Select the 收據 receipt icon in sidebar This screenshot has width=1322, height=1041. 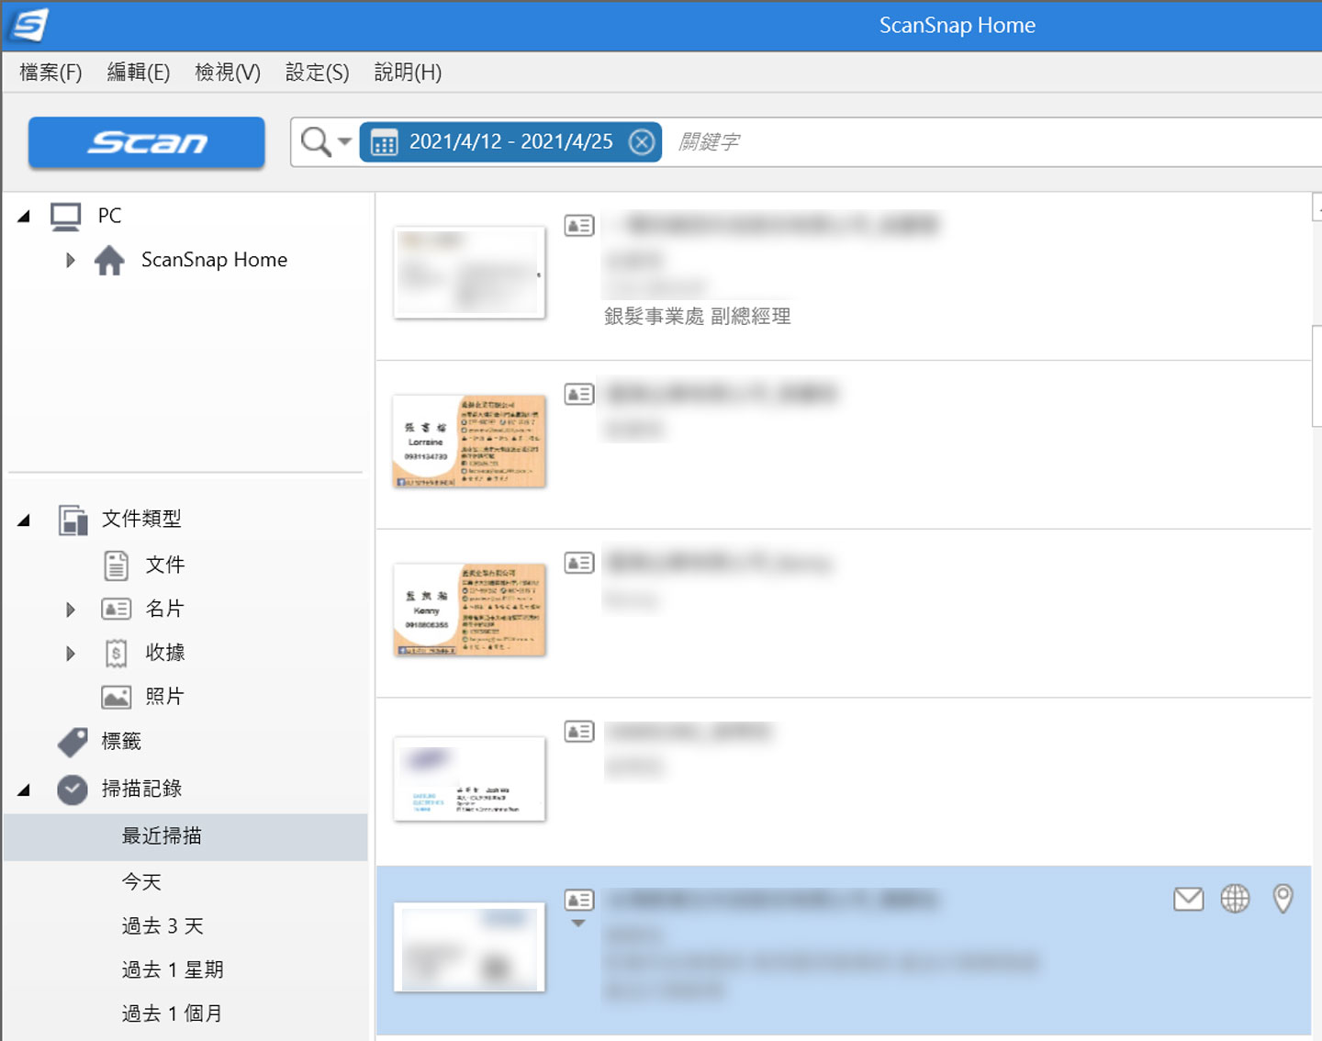pos(116,652)
